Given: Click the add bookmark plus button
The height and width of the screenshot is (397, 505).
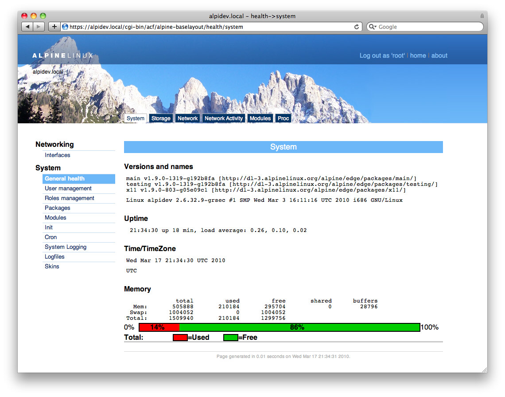Looking at the screenshot, I should (x=54, y=27).
